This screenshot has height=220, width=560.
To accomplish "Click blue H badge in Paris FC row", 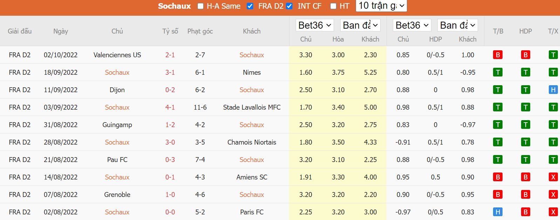I will (x=498, y=212).
